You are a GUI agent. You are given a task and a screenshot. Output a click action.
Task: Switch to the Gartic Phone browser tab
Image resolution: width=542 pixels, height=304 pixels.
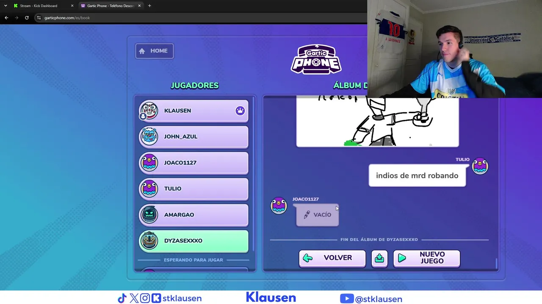pos(111,6)
